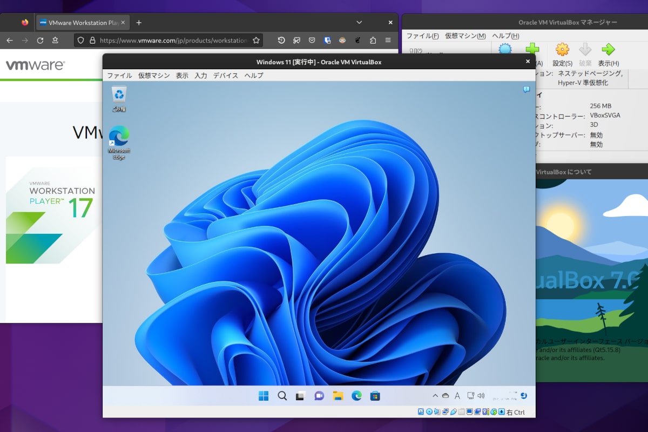Open the Windows taskbar Search icon
Screen dimensions: 648x432
tap(282, 396)
